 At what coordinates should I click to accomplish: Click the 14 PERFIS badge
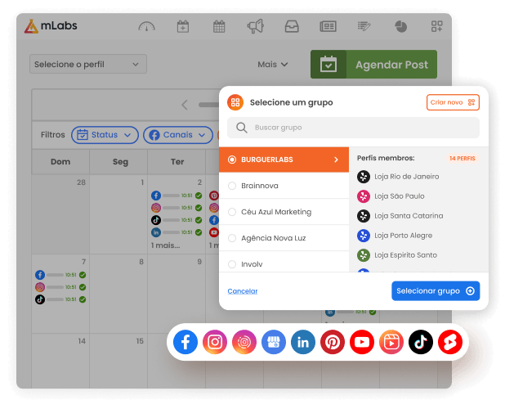click(x=463, y=158)
